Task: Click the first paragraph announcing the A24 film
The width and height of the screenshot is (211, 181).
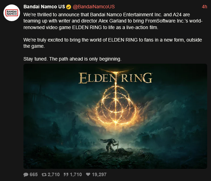Action: 113,21
